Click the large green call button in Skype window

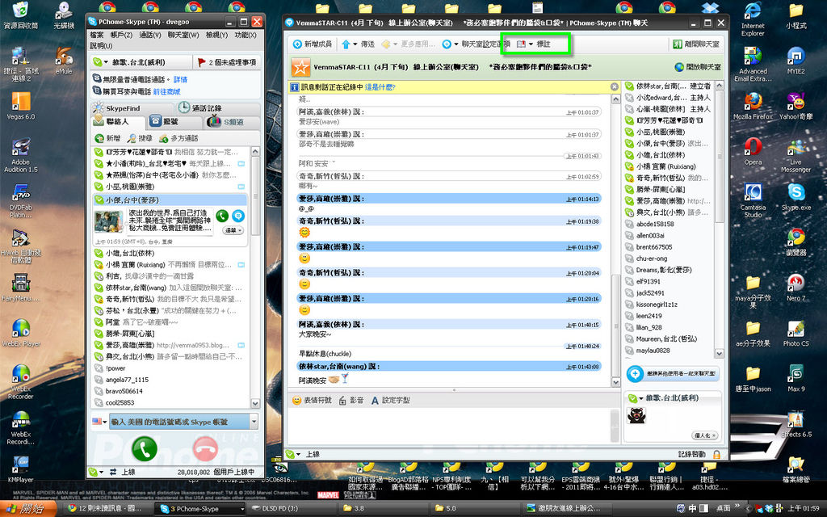(x=144, y=449)
